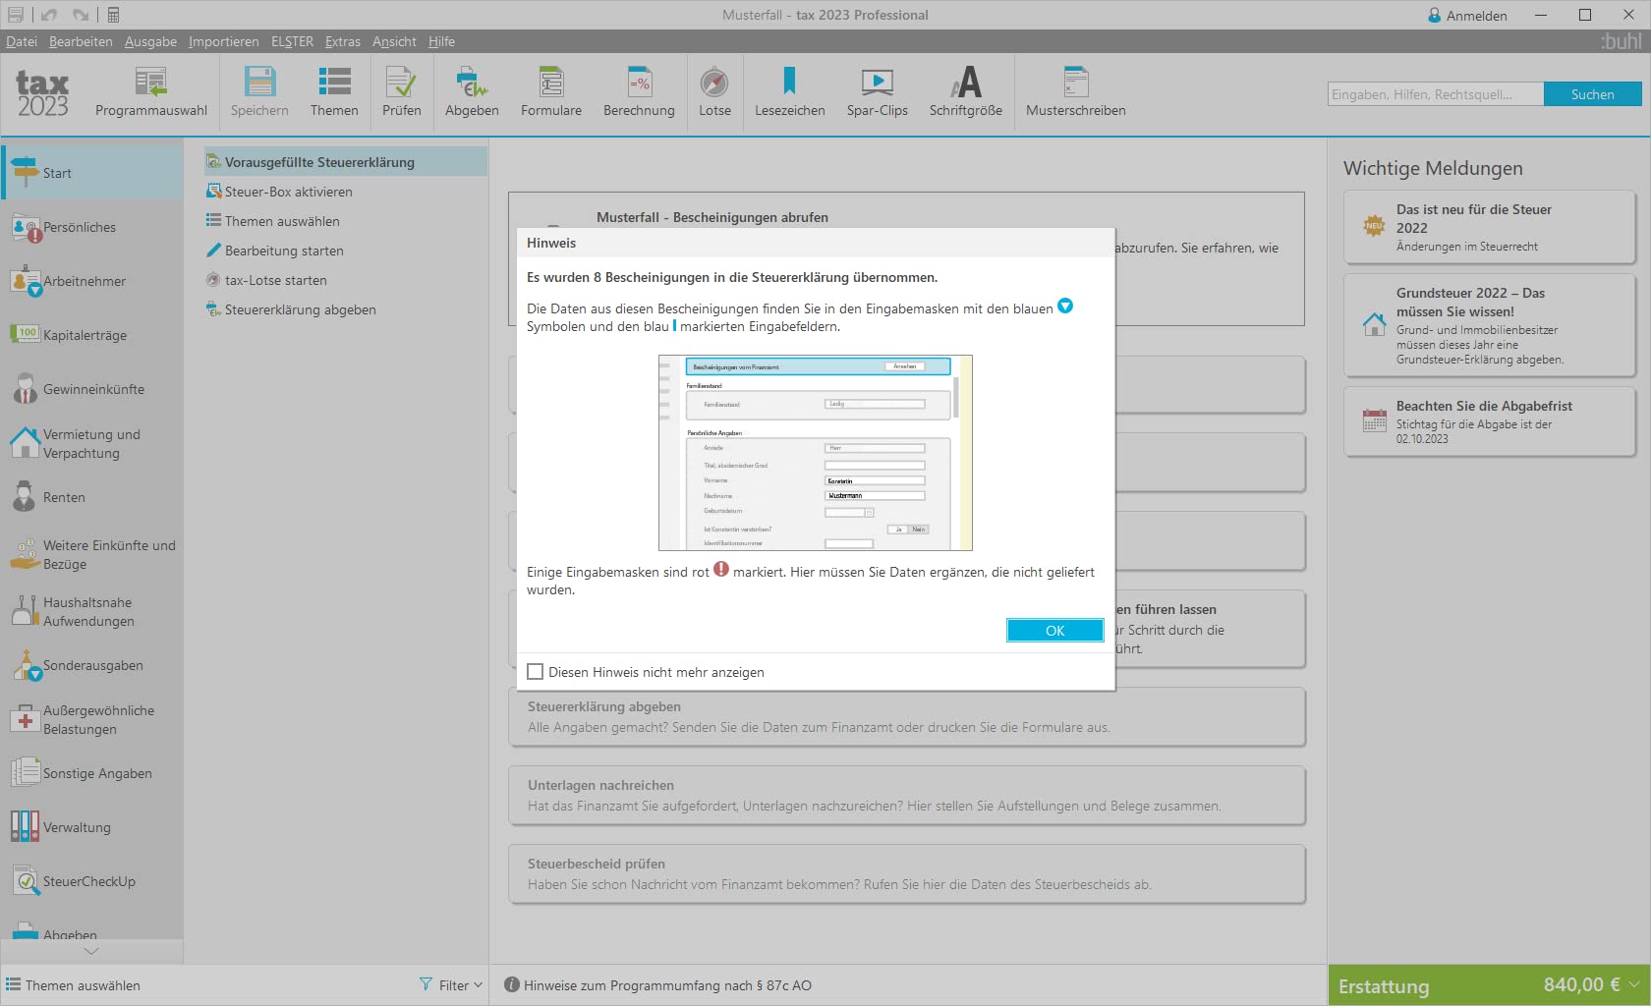Open the Ansicht menu
This screenshot has width=1651, height=1006.
click(394, 41)
